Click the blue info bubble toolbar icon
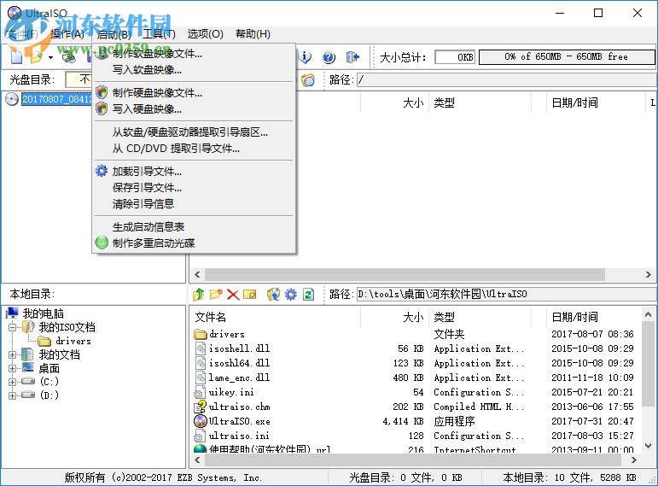Screen dimensions: 658x486 tap(306, 56)
